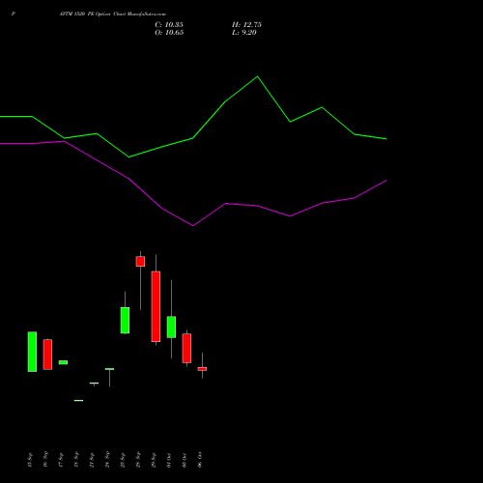Click the high value H: 12.75

coord(246,25)
